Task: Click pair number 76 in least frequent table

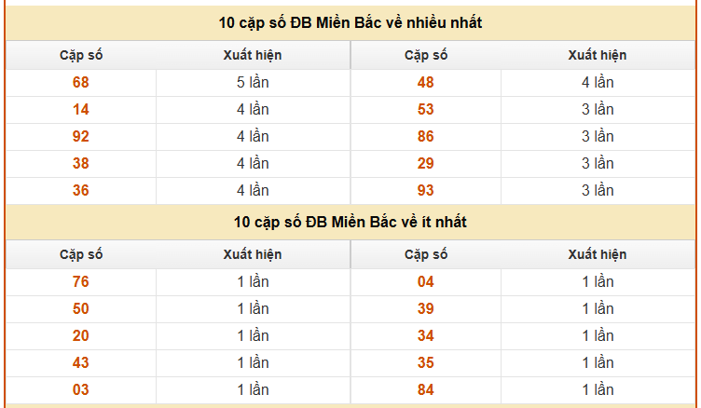Action: pos(81,282)
